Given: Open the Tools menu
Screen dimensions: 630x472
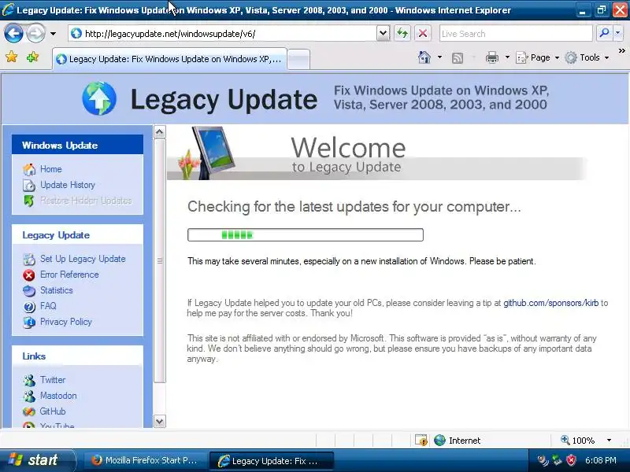Looking at the screenshot, I should point(587,57).
